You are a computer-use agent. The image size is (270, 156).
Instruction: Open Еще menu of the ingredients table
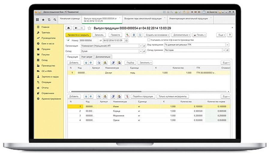[226, 96]
